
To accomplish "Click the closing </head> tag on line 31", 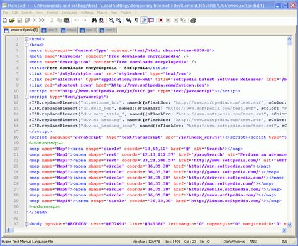I will [38, 212].
